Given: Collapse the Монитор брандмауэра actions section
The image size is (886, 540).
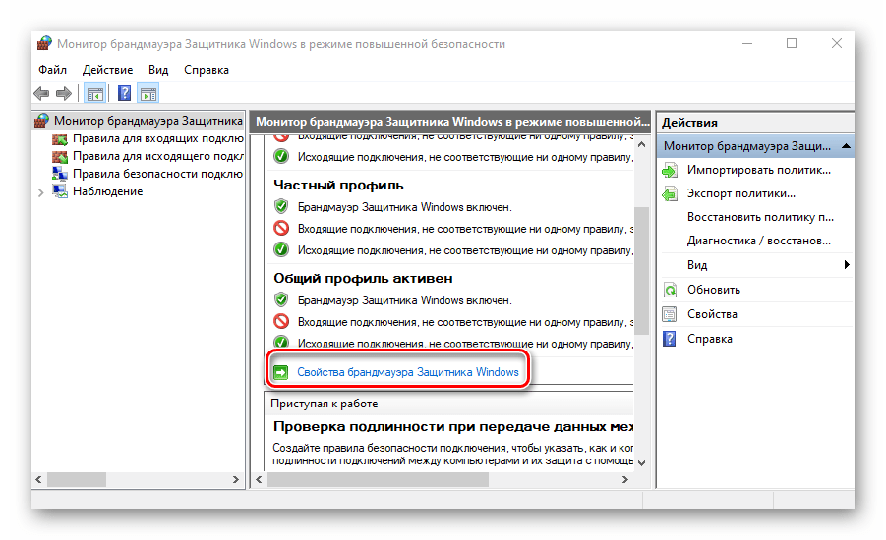Looking at the screenshot, I should (846, 146).
